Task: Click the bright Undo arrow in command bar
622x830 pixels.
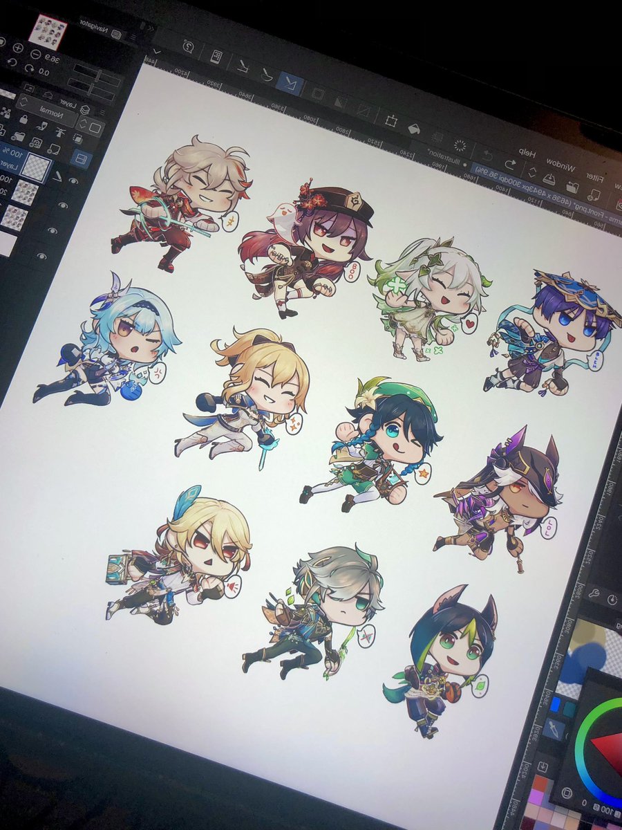Action: (x=511, y=164)
